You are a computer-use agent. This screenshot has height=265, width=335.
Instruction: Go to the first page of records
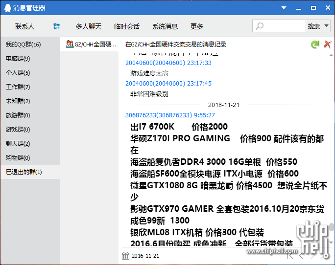tap(290, 255)
